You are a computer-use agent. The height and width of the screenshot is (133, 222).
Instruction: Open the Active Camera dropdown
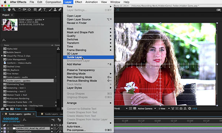147,109
